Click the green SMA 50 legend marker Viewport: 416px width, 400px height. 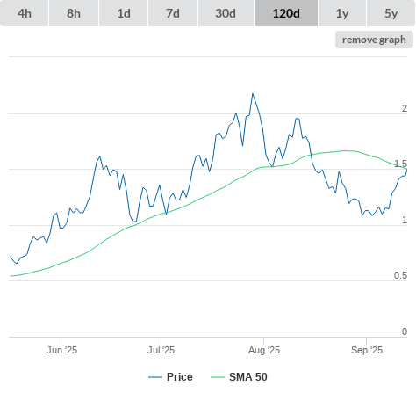click(x=218, y=377)
